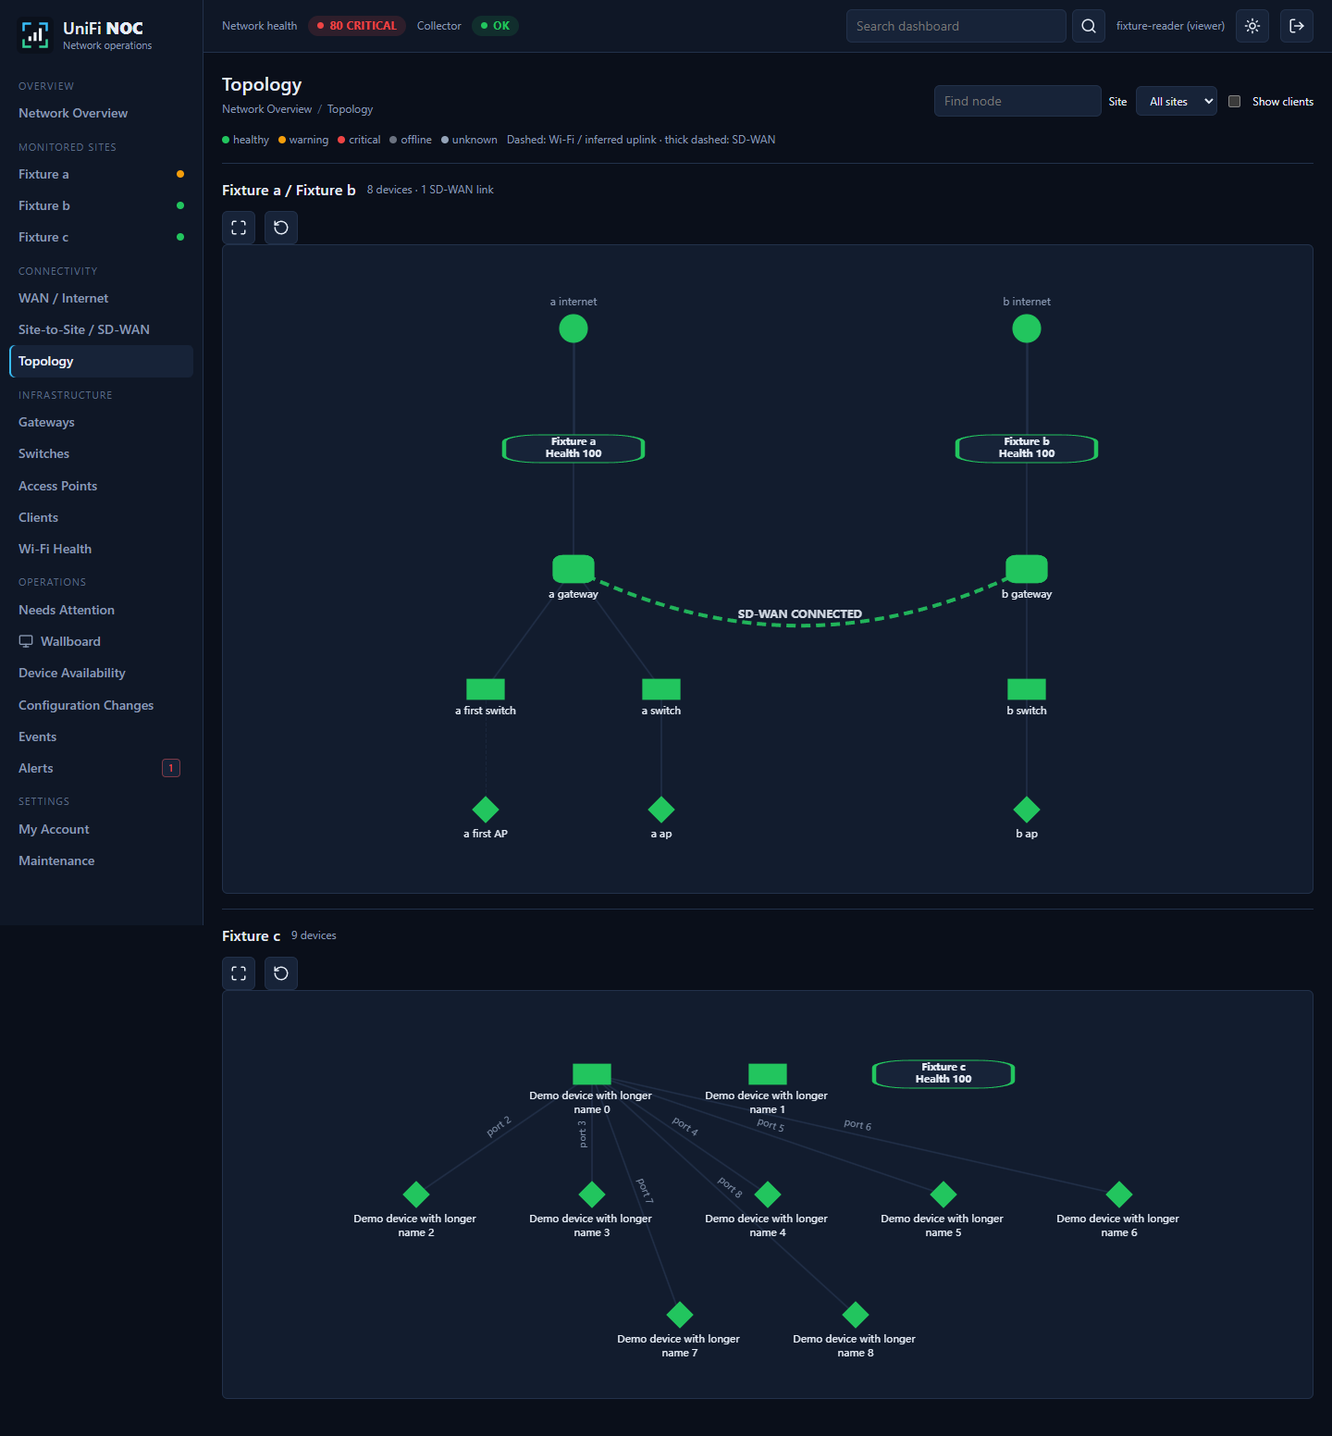The image size is (1332, 1436).
Task: Click the sign out icon
Action: click(x=1297, y=26)
